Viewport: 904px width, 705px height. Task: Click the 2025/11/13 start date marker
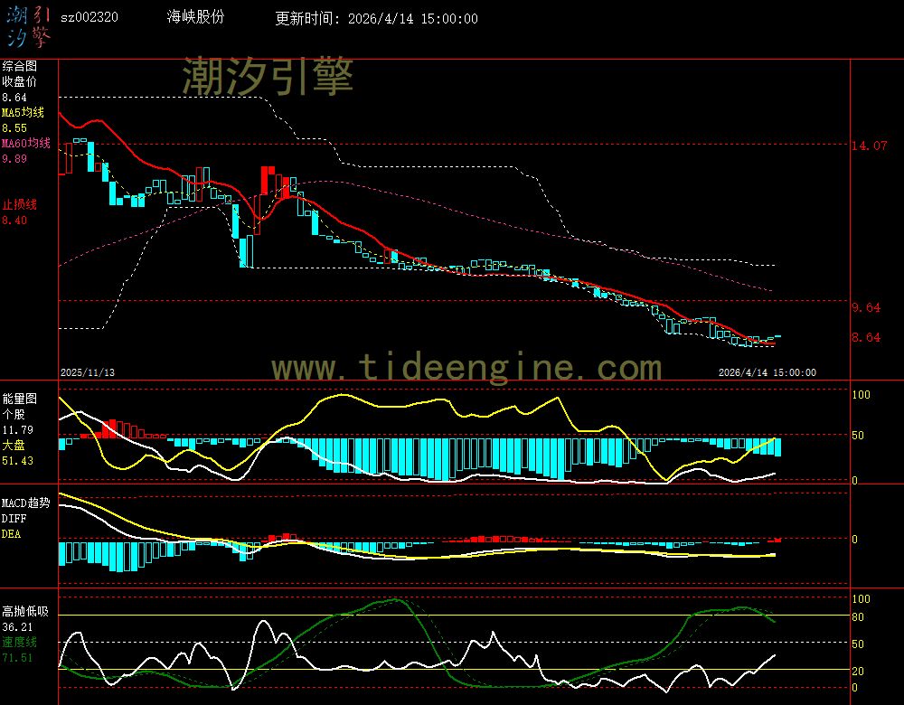click(x=88, y=371)
